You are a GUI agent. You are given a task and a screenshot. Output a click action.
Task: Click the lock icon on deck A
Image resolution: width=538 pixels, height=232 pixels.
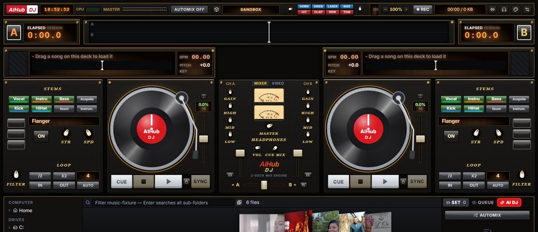point(186,182)
